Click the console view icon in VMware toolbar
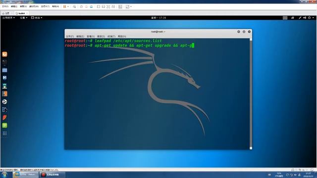317x178 pixels. 120,6
